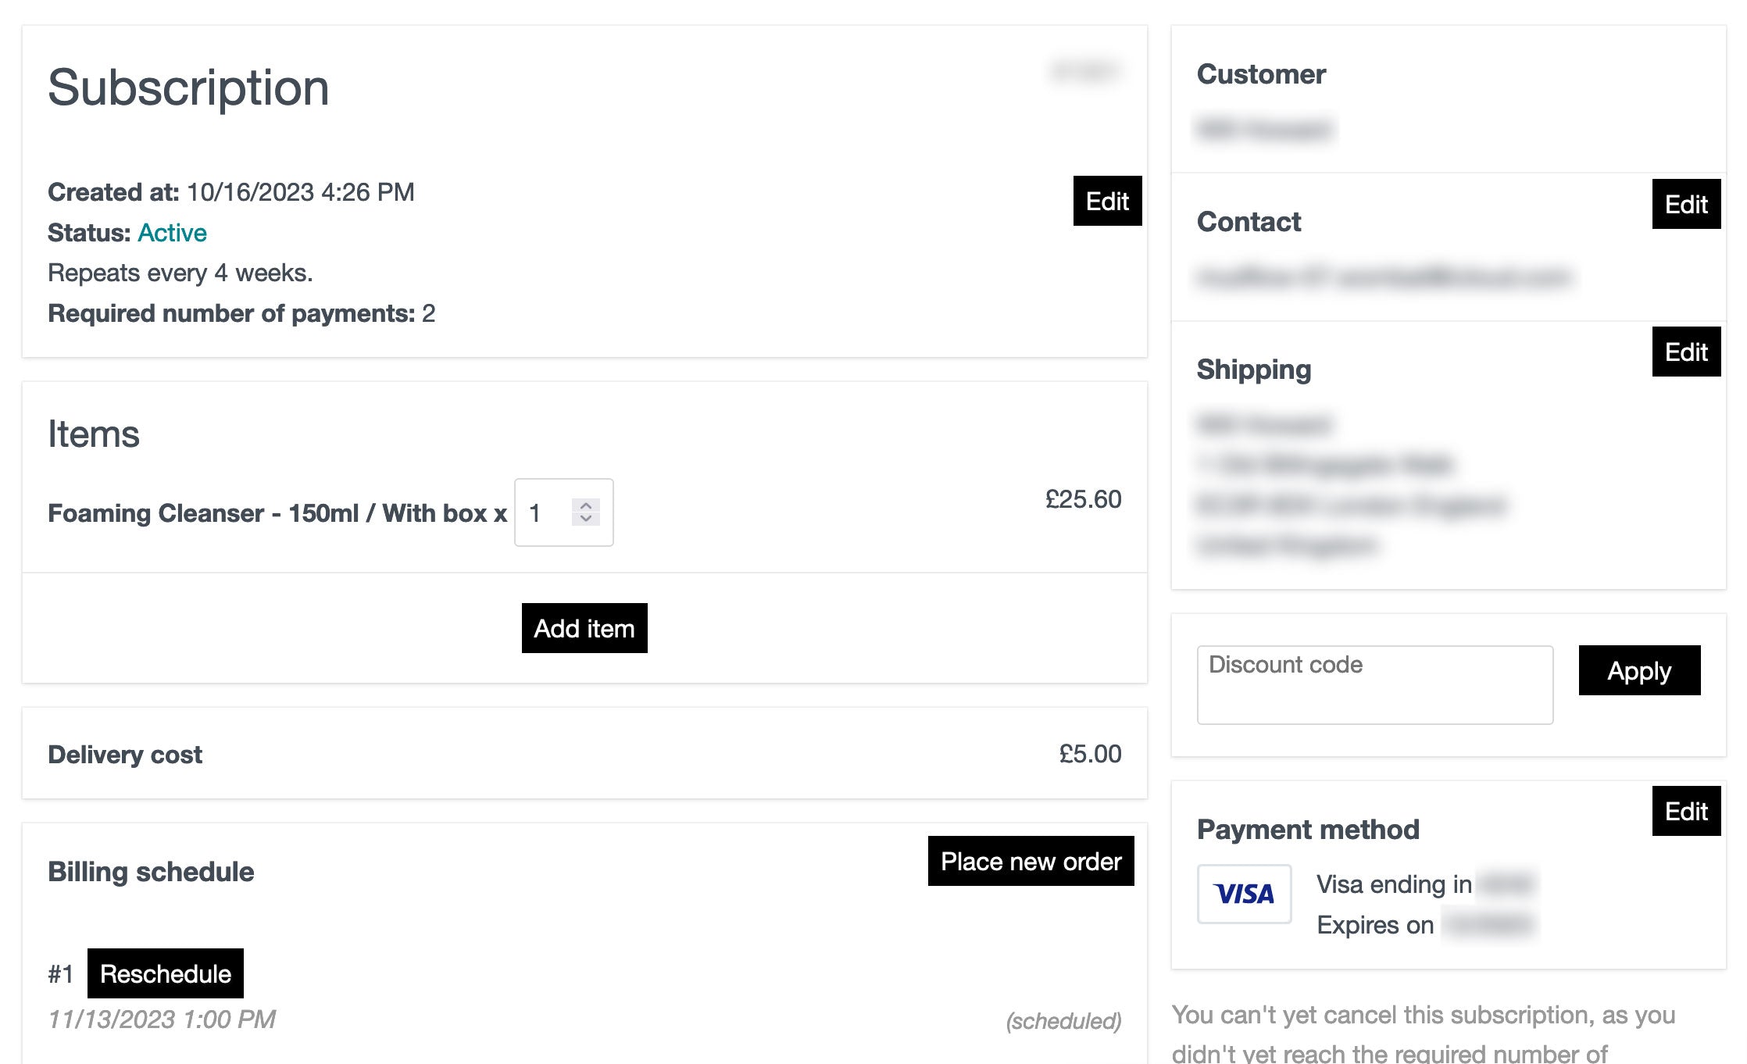Edit the Contact information
1747x1064 pixels.
pos(1685,205)
